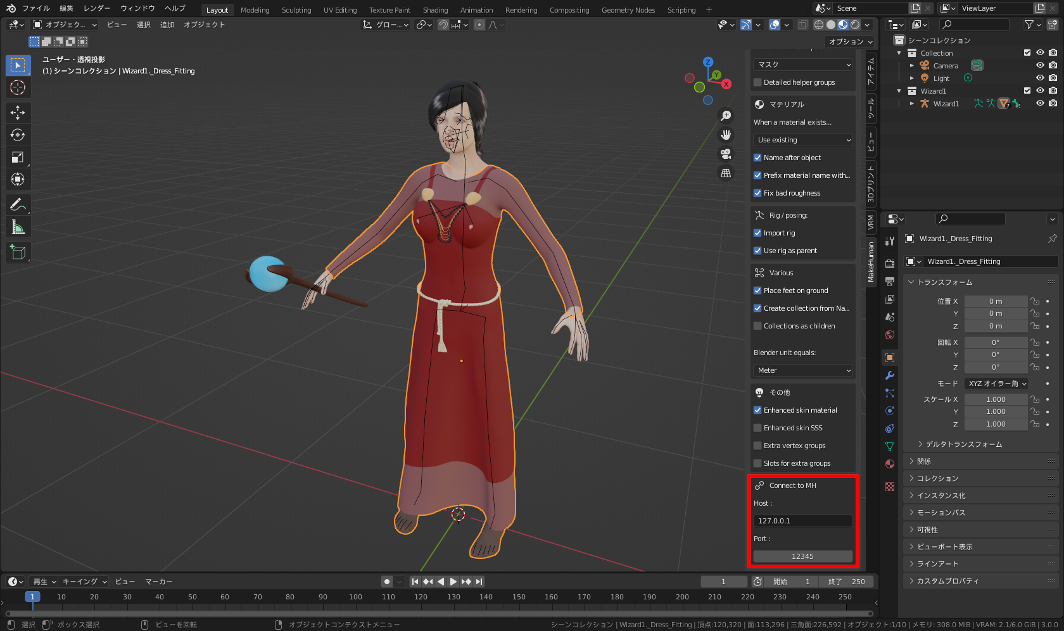Select the Rotate tool
Image resolution: width=1064 pixels, height=631 pixels.
pos(18,134)
